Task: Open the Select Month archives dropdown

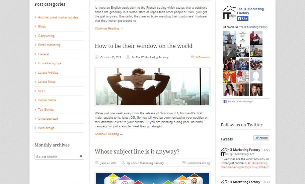Action: tap(59, 157)
